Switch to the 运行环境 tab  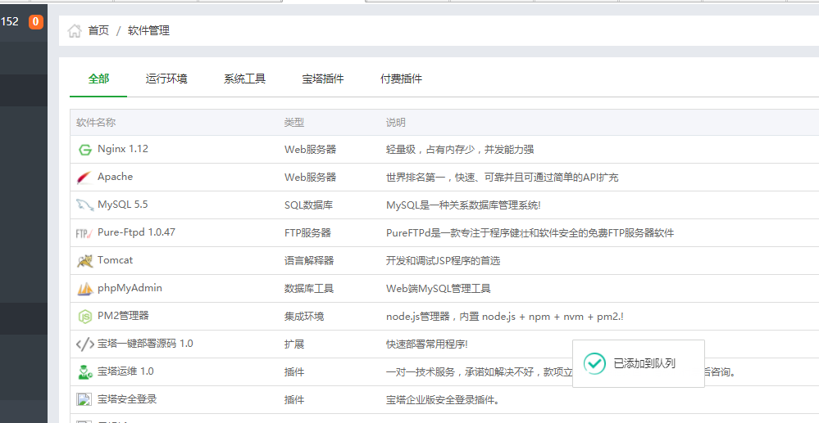tap(166, 79)
